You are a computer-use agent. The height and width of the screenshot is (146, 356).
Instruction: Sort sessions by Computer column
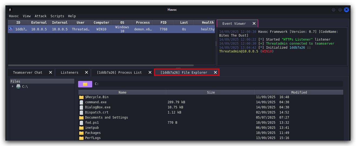pyautogui.click(x=101, y=23)
